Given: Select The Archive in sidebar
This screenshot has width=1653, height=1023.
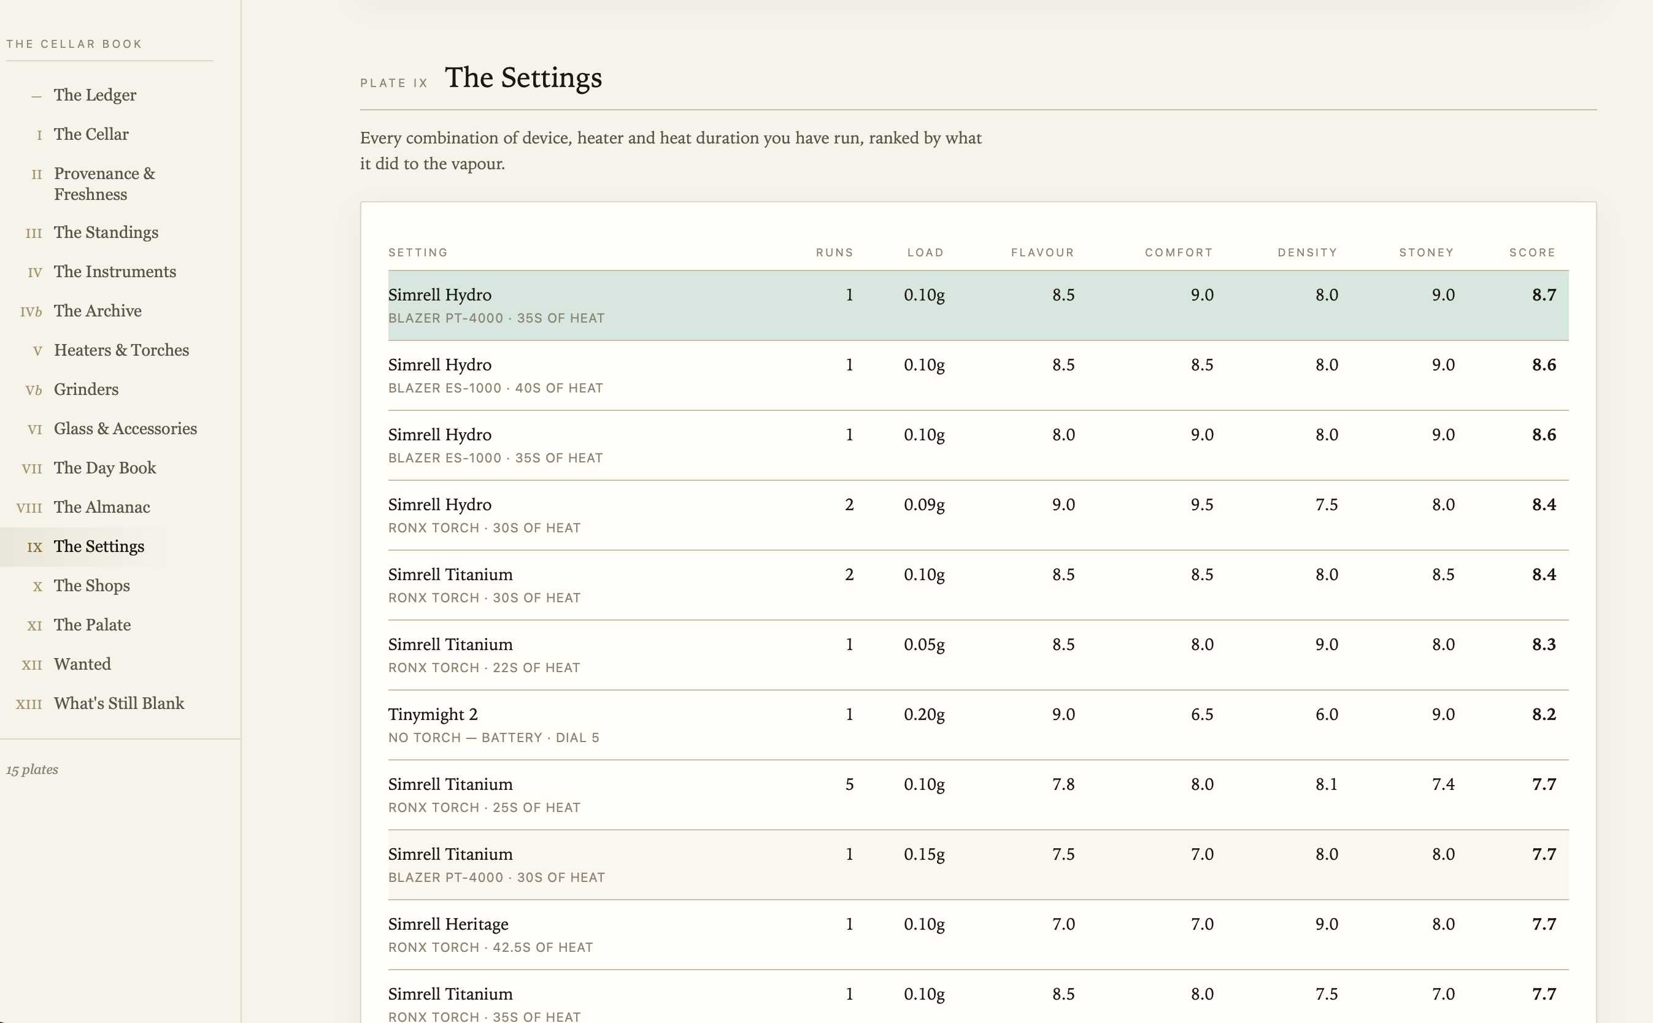Looking at the screenshot, I should 98,310.
